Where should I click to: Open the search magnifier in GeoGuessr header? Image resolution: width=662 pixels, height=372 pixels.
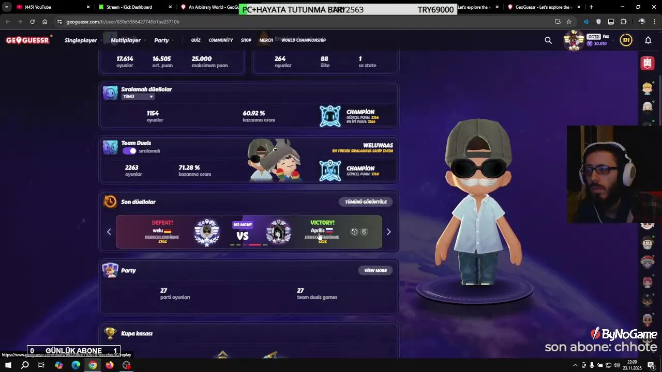tap(548, 40)
